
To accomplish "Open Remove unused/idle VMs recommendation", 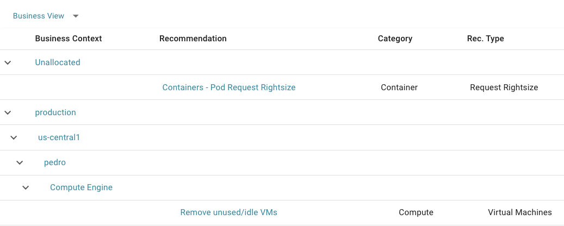I will pos(229,212).
